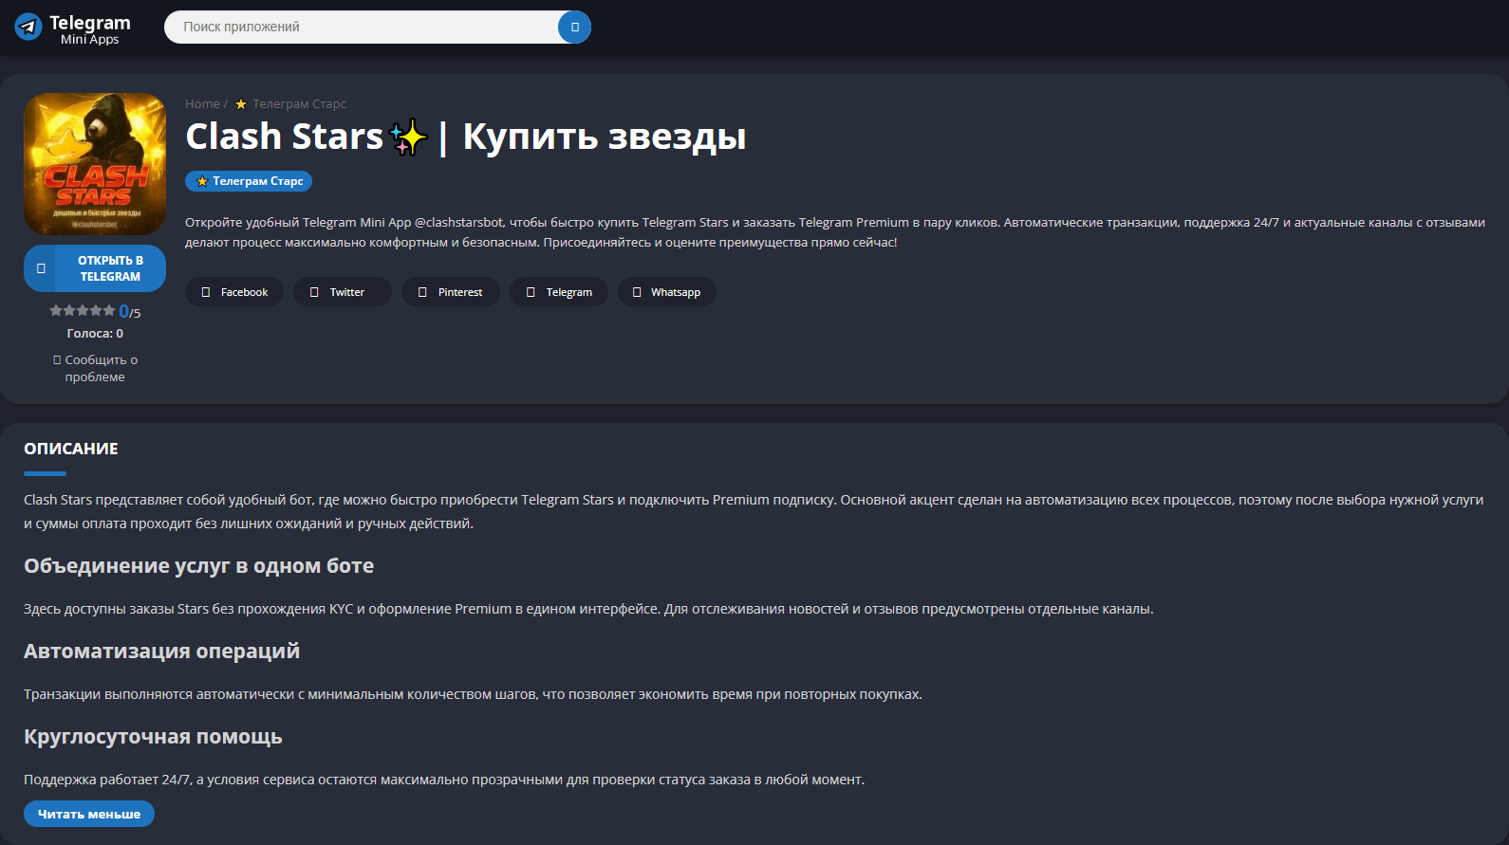1509x845 pixels.
Task: Submit search with the blue search button
Action: click(x=574, y=28)
